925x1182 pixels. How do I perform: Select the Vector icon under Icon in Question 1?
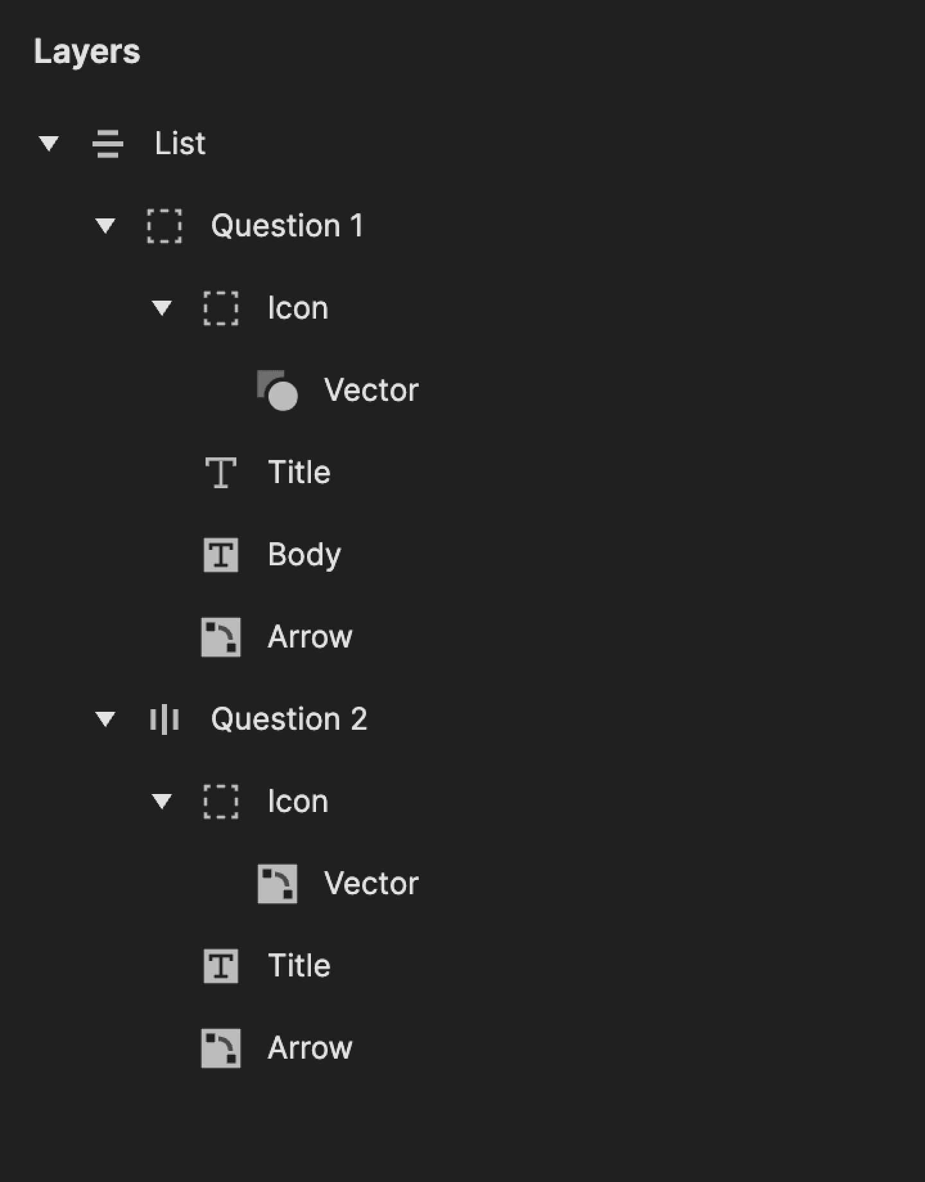click(x=277, y=390)
